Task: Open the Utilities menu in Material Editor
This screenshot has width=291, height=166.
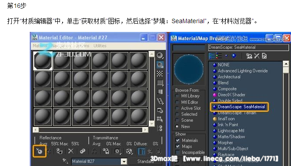Action: click(100, 46)
